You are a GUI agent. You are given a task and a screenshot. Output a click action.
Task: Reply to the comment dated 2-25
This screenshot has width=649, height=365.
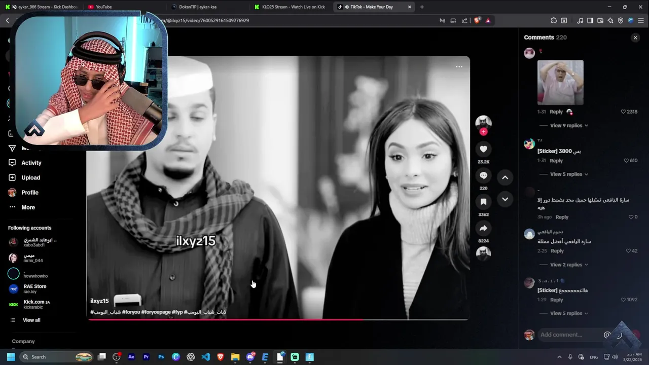[x=557, y=251]
